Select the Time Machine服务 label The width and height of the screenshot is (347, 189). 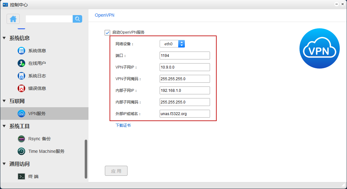tap(47, 152)
